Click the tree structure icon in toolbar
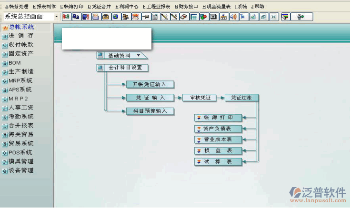 click(x=243, y=17)
